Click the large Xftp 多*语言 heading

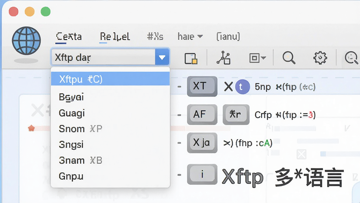(x=283, y=177)
